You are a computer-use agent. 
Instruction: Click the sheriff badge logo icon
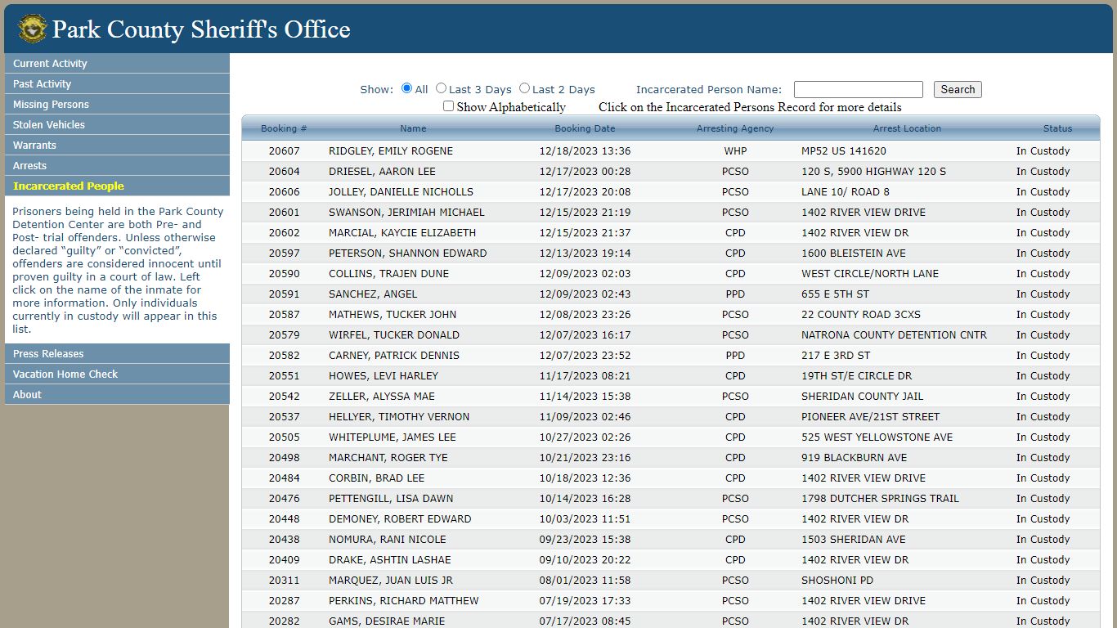(x=33, y=29)
